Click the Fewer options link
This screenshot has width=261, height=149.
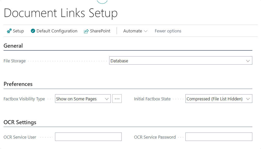click(x=168, y=31)
